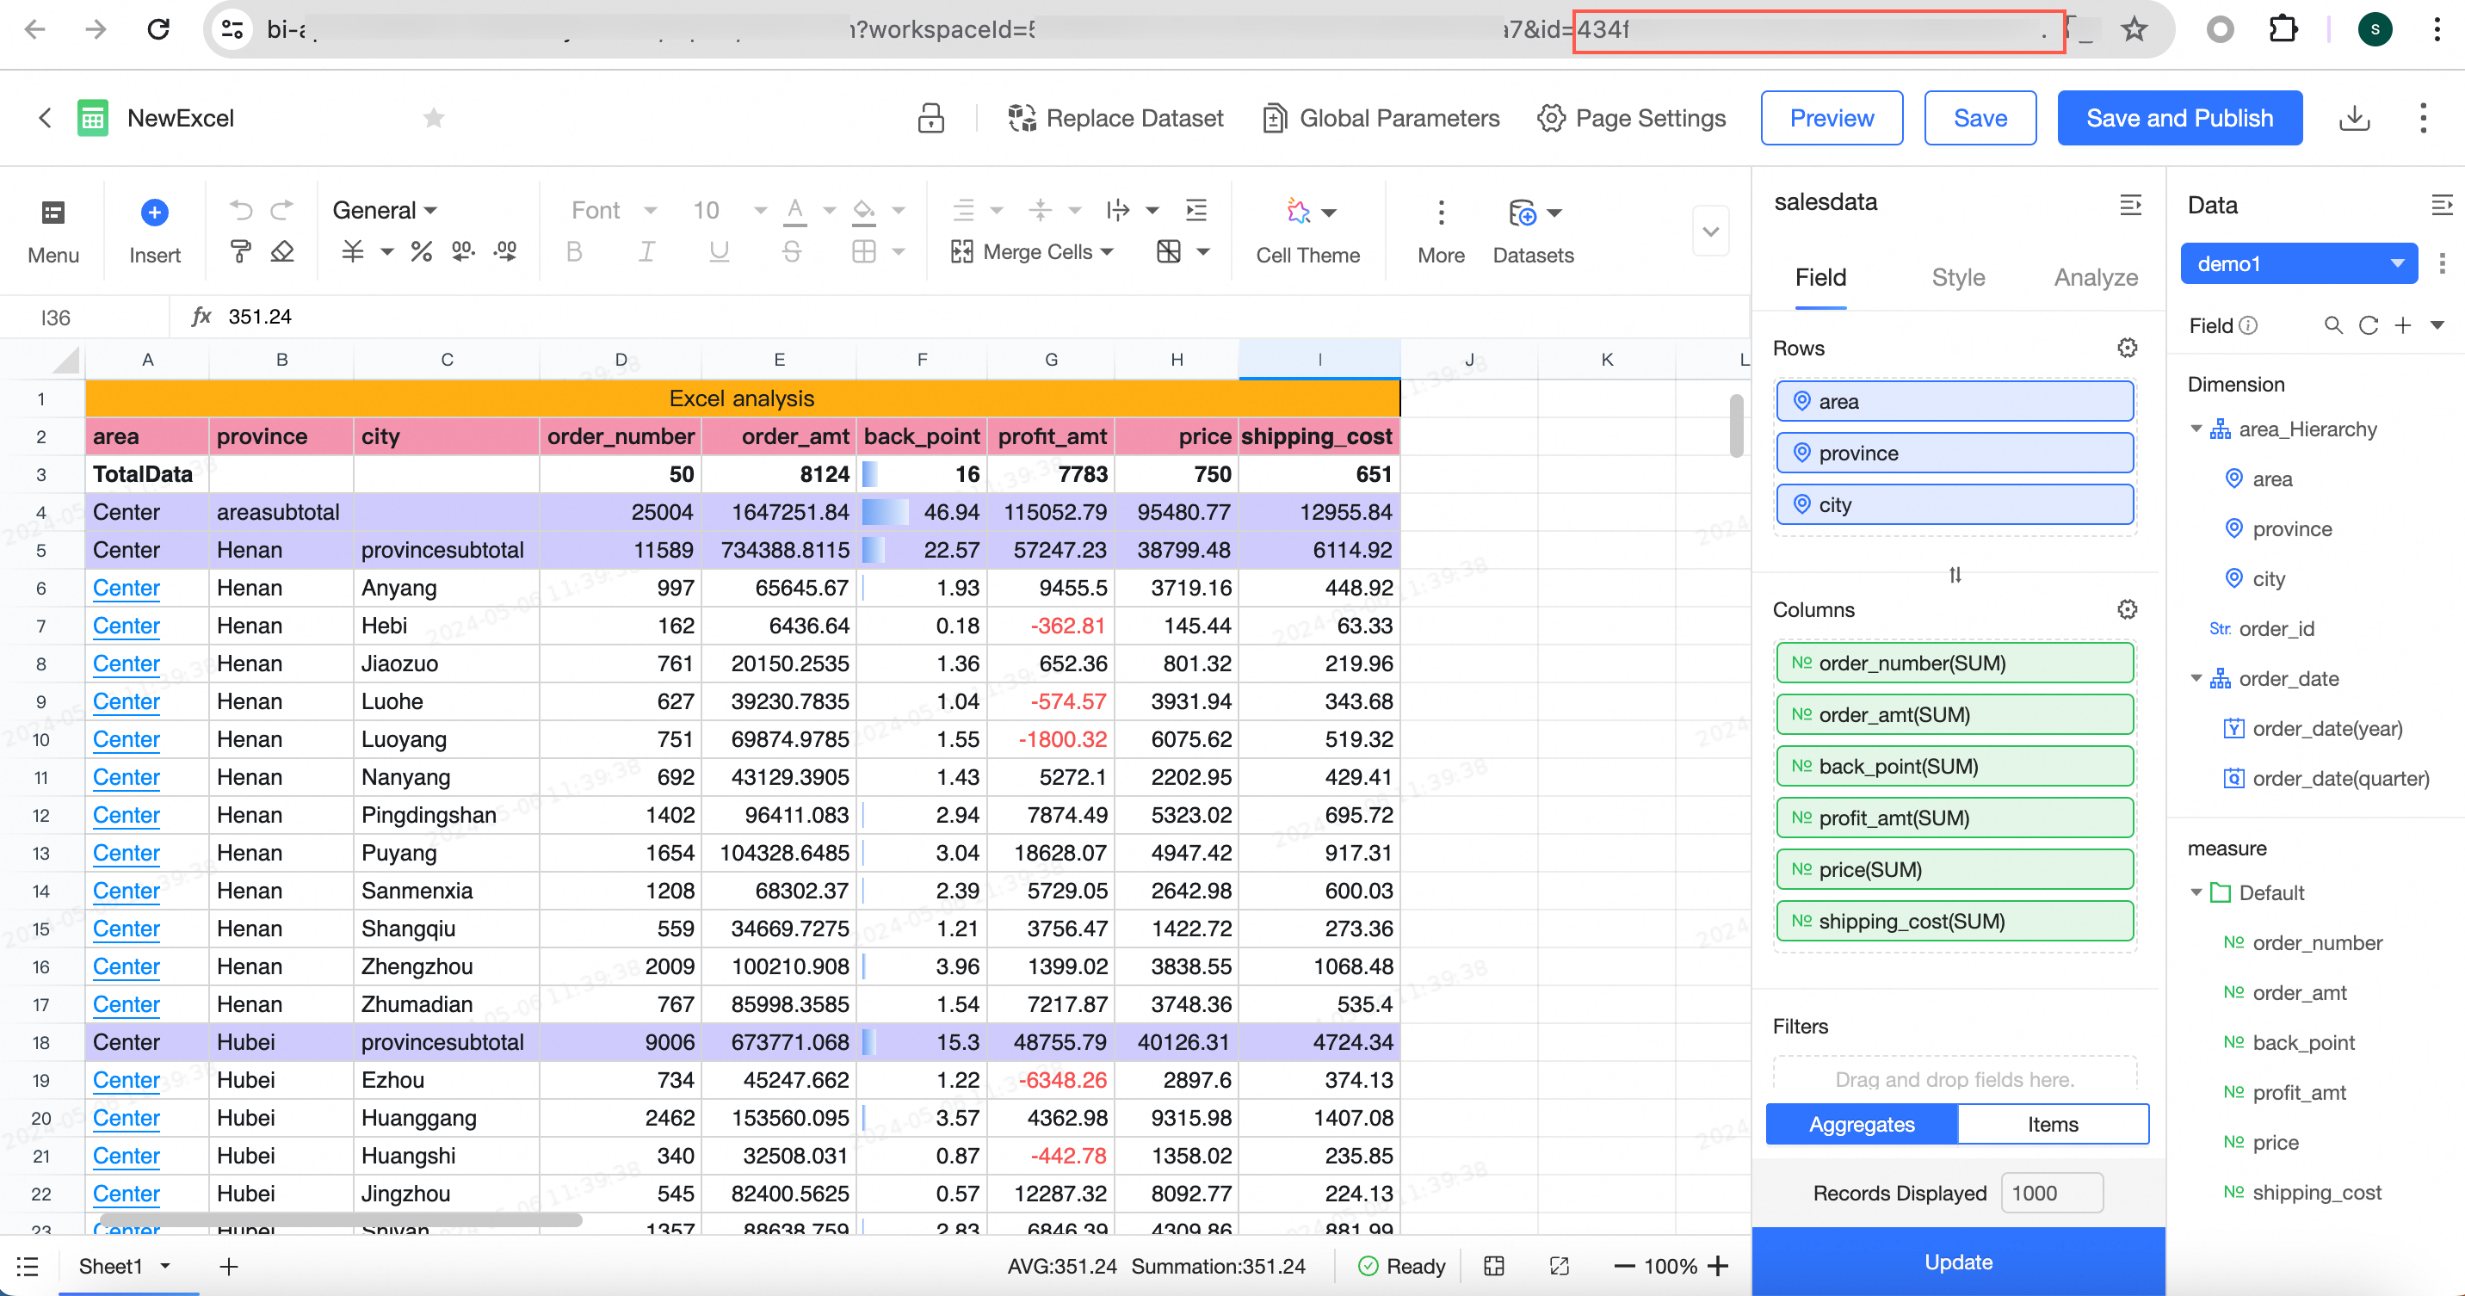Click the lock icon beside Replace Dataset

tap(930, 118)
